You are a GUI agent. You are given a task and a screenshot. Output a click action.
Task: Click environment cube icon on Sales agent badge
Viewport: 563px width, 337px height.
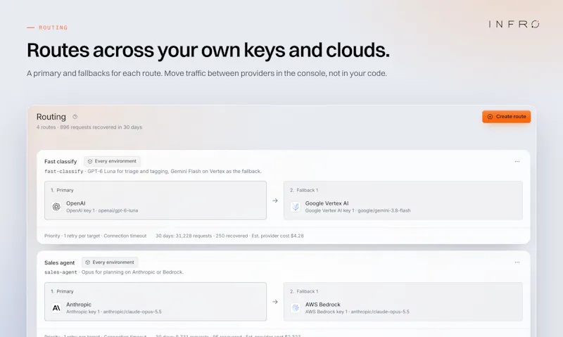[x=87, y=262]
